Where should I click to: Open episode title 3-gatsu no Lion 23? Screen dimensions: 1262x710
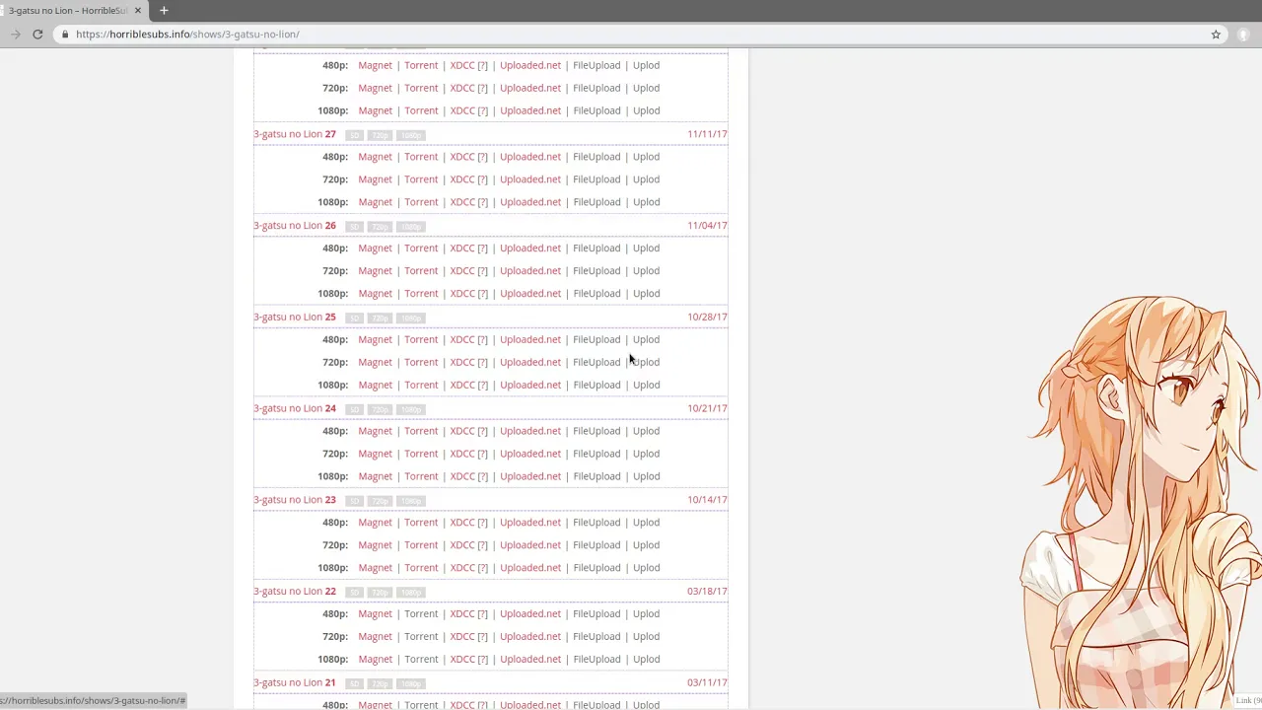[x=295, y=500]
